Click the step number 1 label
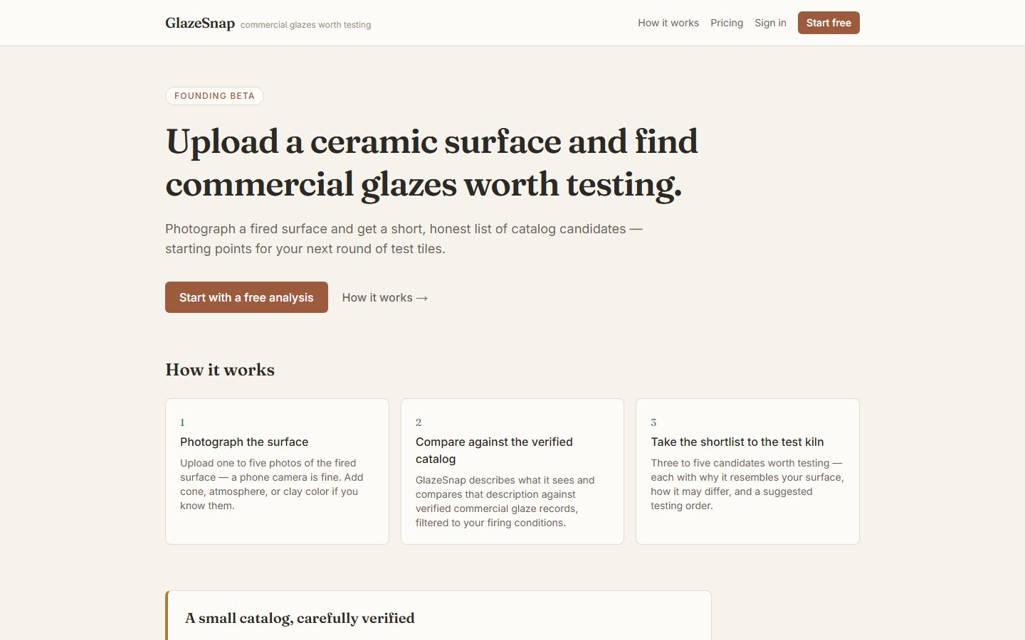 click(x=182, y=422)
